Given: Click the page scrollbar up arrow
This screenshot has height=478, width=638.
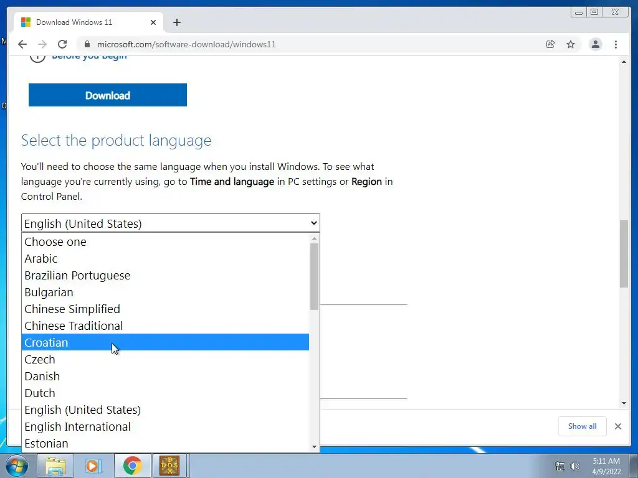Looking at the screenshot, I should click(x=624, y=62).
